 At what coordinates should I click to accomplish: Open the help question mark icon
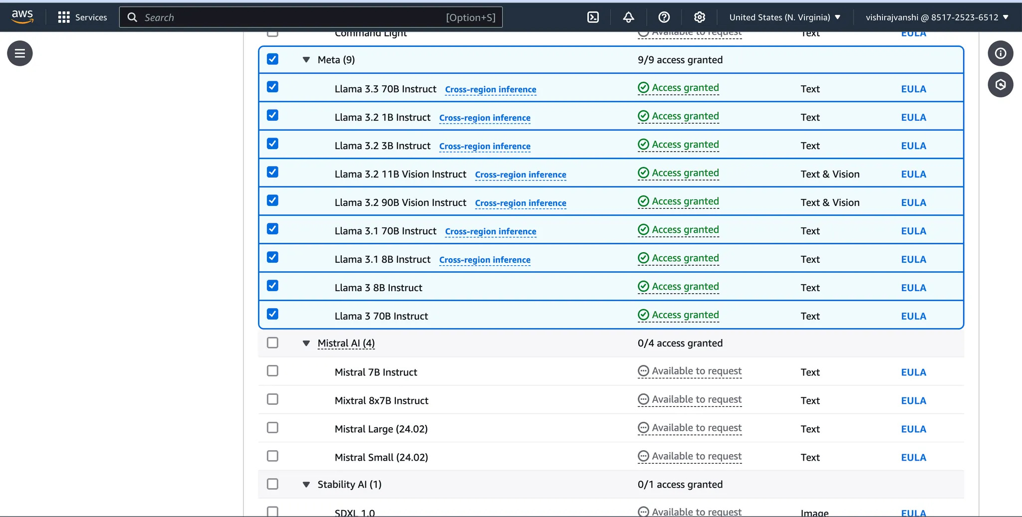tap(664, 17)
